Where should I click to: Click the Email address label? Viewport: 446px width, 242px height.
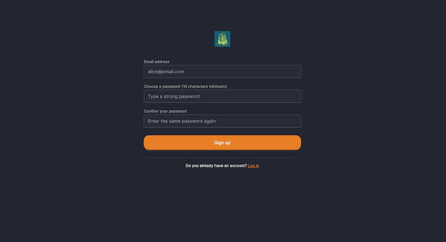coord(157,62)
